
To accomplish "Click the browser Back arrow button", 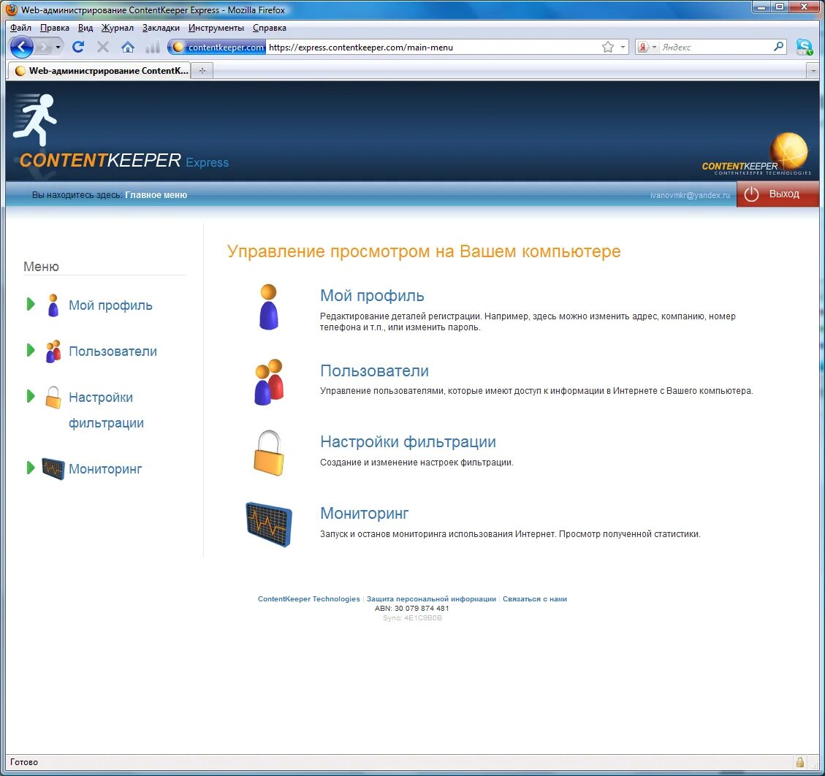I will tap(22, 47).
